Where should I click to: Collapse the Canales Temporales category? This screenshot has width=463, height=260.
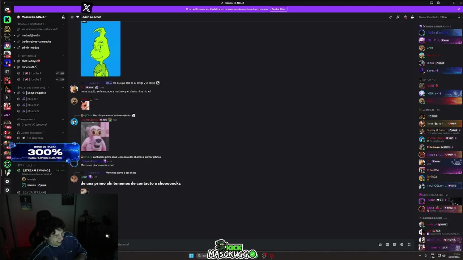(x=31, y=133)
